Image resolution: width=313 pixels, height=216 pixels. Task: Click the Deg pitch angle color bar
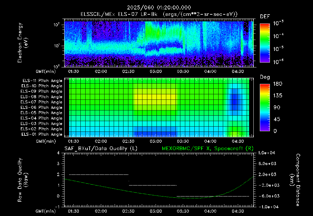click(x=265, y=107)
